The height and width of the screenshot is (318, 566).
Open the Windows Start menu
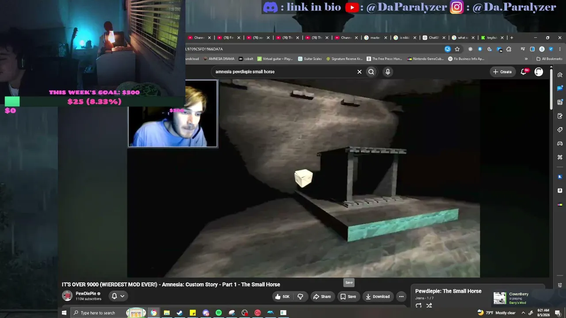click(64, 313)
